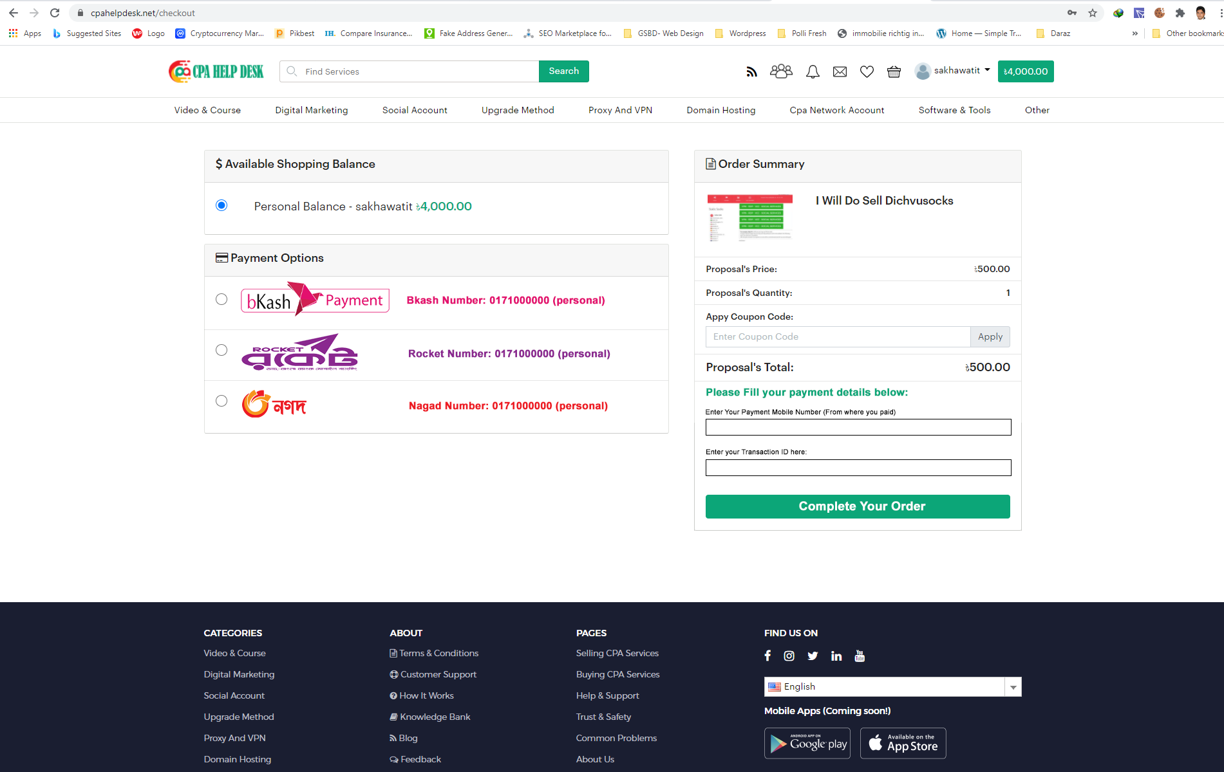This screenshot has height=772, width=1224.
Task: Select the Nagad payment radio button
Action: coord(221,401)
